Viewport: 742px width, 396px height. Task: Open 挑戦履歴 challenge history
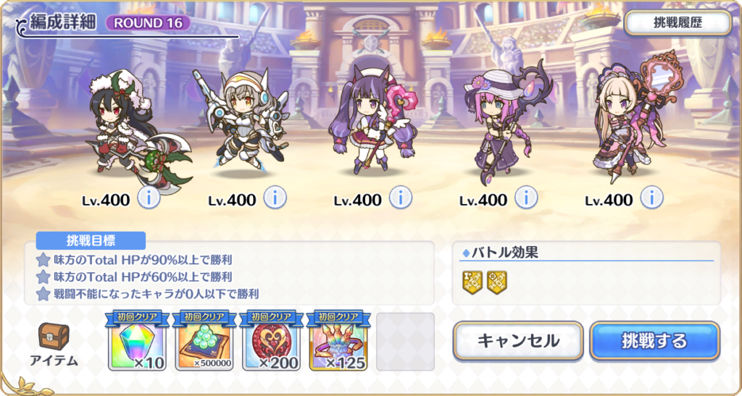click(x=678, y=23)
